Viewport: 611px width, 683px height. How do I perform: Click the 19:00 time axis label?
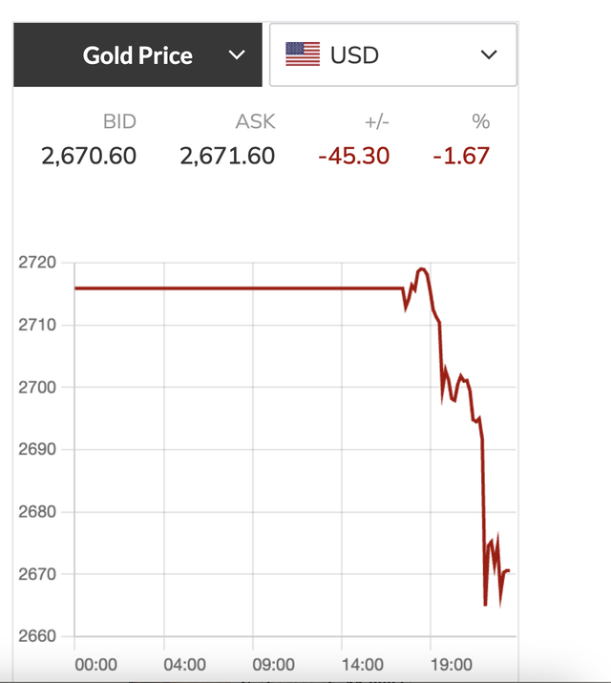[x=451, y=664]
